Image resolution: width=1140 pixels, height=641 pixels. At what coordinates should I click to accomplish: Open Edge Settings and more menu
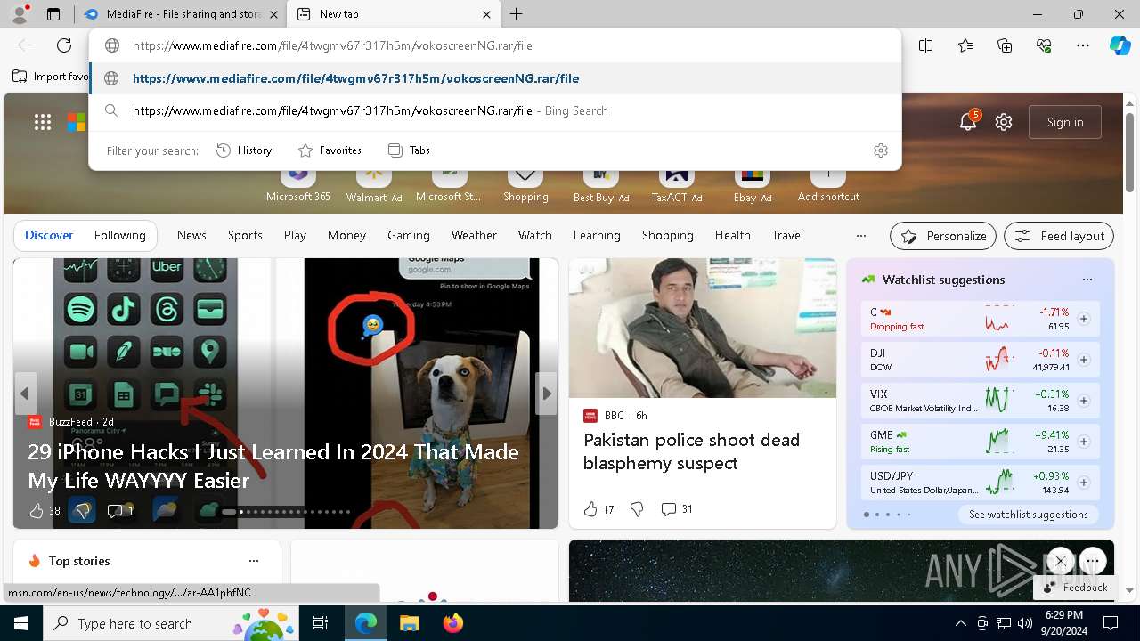(x=1083, y=45)
